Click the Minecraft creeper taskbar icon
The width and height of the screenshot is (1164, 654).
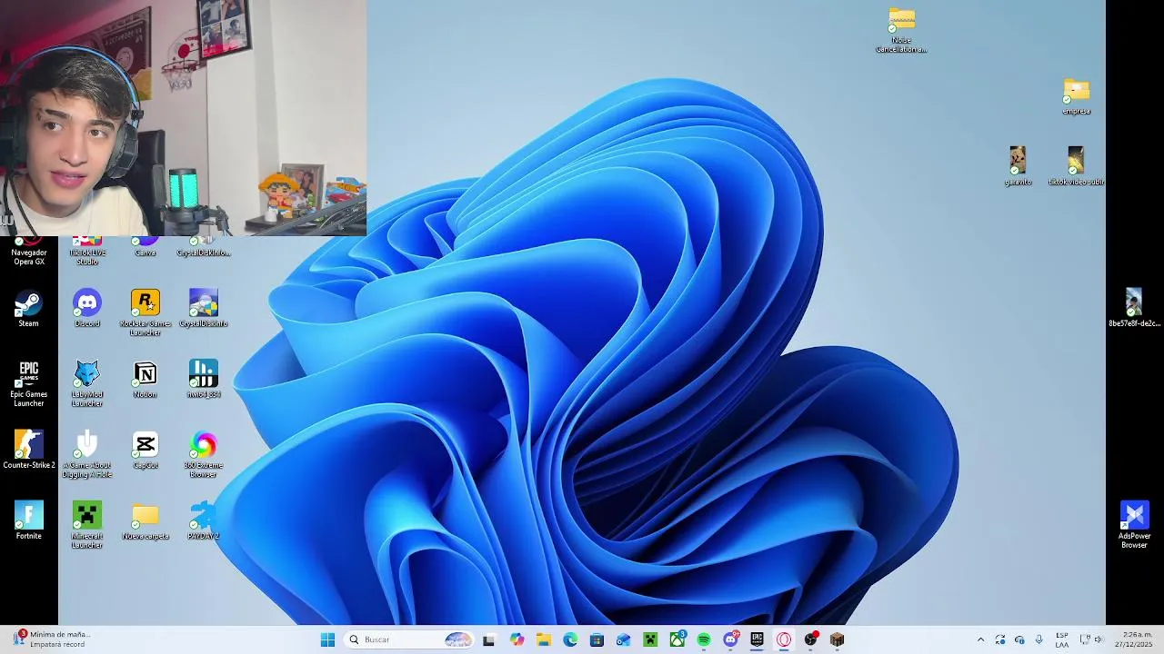[x=650, y=639]
